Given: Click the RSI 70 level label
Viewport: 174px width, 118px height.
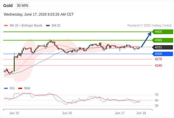Looking at the screenshot, I should 157,95.
